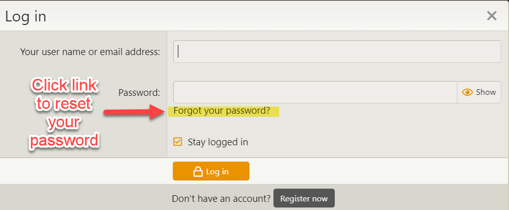The image size is (509, 210).
Task: Open the Forgot your password? link
Action: 222,111
